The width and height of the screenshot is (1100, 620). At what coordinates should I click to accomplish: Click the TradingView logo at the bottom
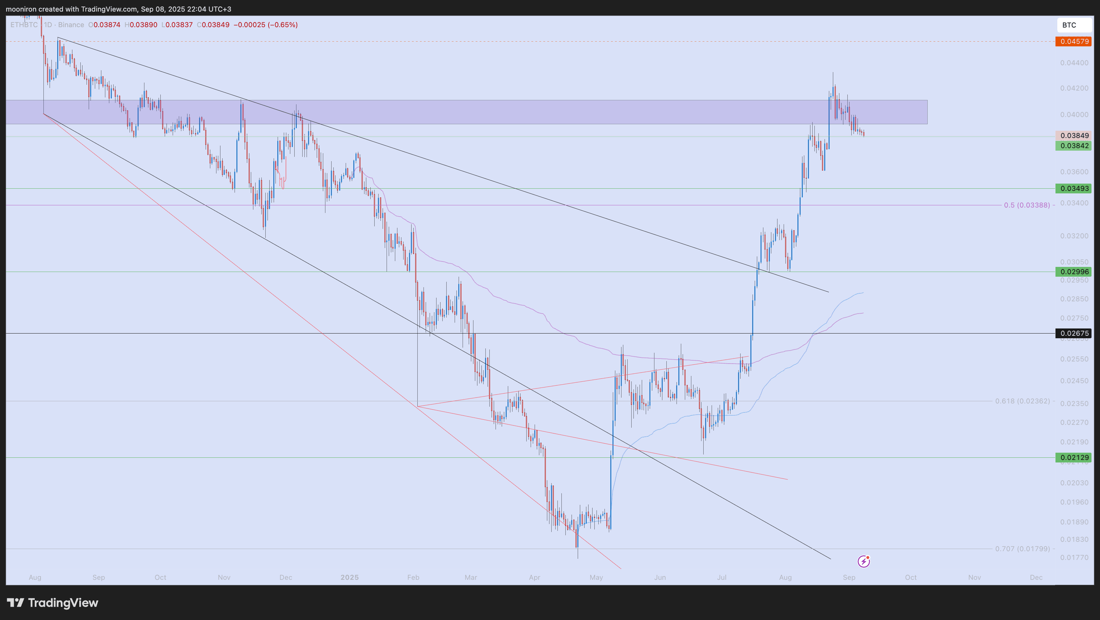(x=52, y=603)
